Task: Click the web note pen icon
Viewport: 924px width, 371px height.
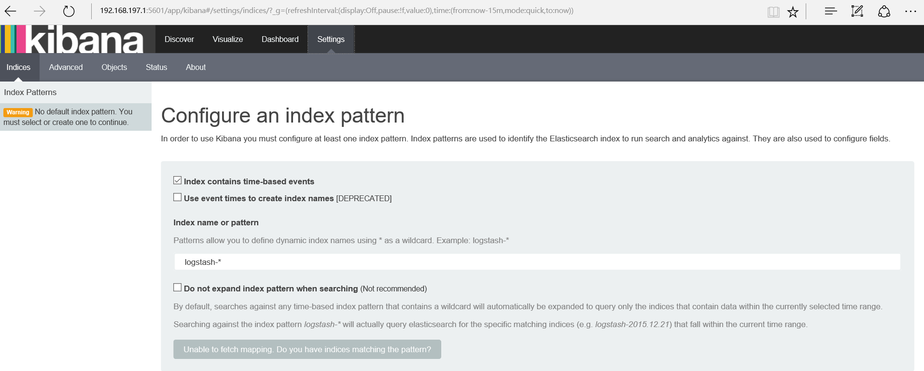Action: click(857, 11)
